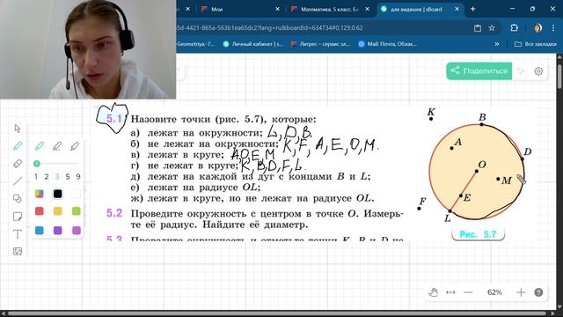Click the exercise number 5.2
563x317 pixels.
coord(114,213)
